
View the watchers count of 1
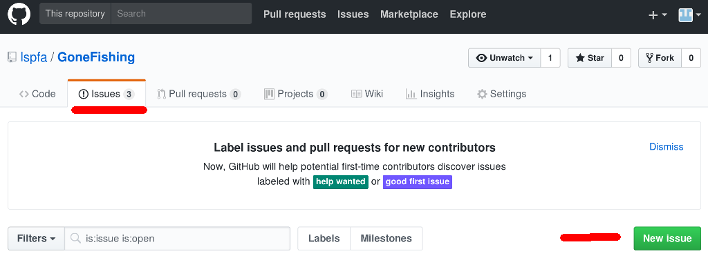(550, 58)
